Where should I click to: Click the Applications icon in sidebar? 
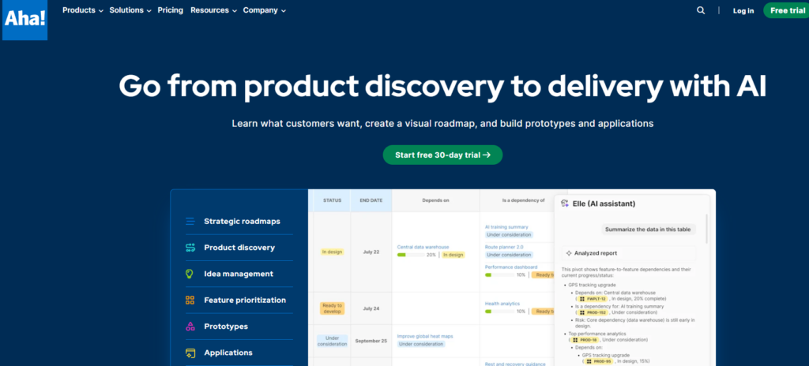click(190, 353)
